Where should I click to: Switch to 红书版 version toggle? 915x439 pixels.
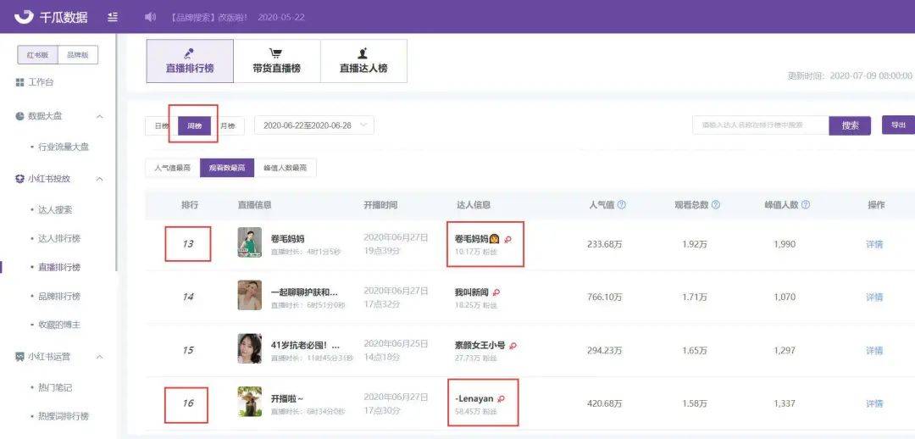pos(38,55)
